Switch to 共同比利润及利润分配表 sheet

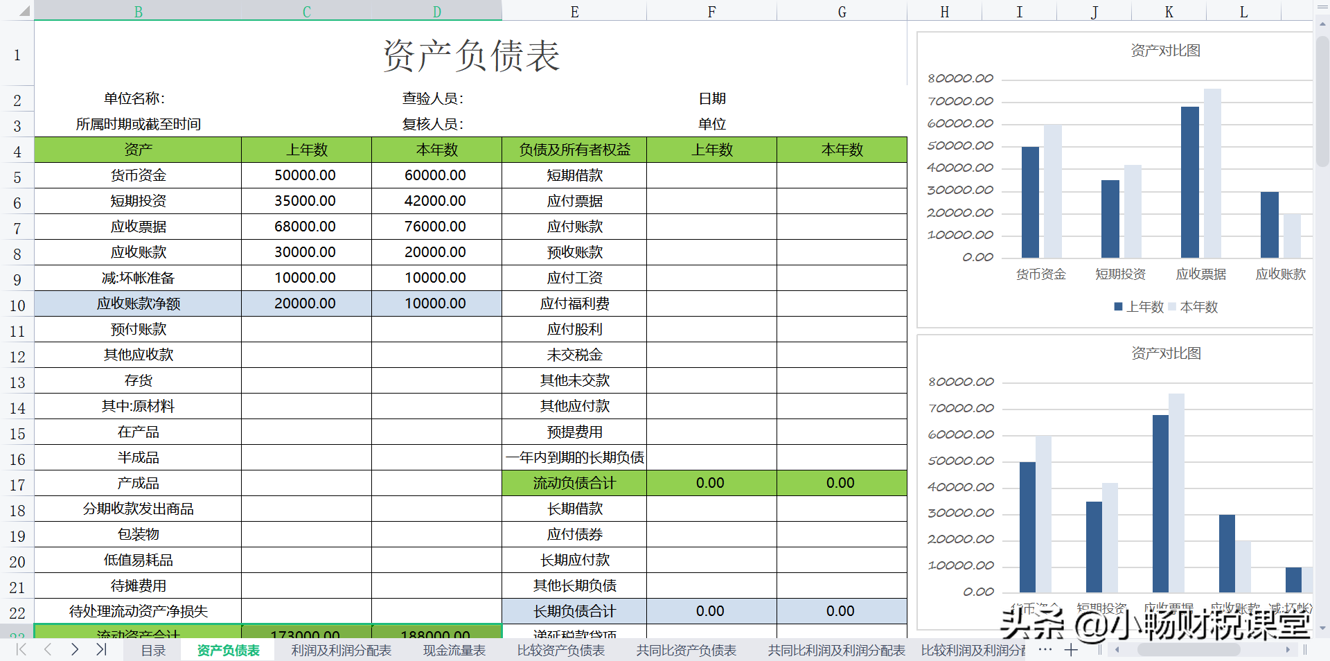pos(836,651)
